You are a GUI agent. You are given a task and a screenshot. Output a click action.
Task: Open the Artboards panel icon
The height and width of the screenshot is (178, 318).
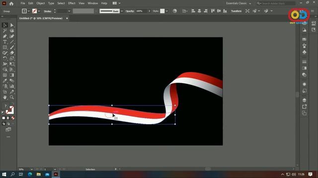[x=304, y=113]
